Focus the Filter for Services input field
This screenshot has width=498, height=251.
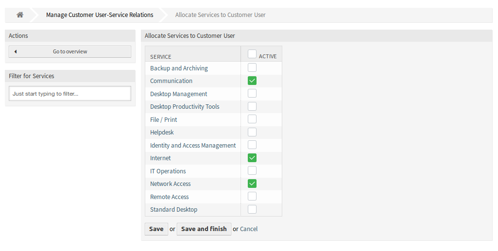(x=70, y=94)
